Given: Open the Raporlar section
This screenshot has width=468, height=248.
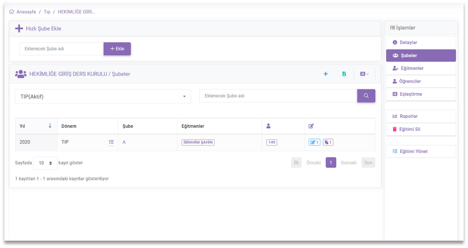Looking at the screenshot, I should click(x=408, y=116).
